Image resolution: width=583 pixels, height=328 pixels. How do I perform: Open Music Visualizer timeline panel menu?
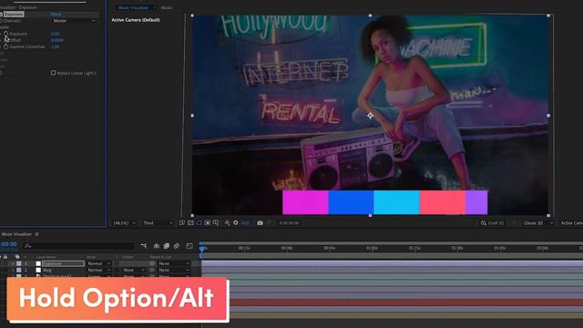36,234
